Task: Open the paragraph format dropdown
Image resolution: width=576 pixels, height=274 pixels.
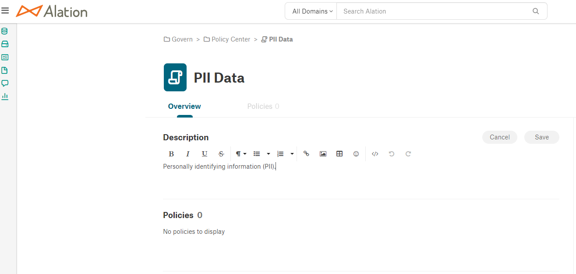Action: [241, 154]
